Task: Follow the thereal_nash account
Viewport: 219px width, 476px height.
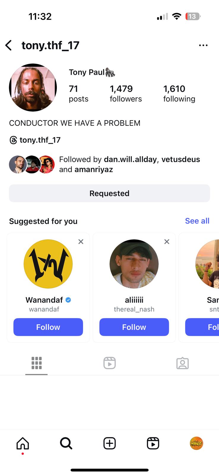Action: click(134, 327)
